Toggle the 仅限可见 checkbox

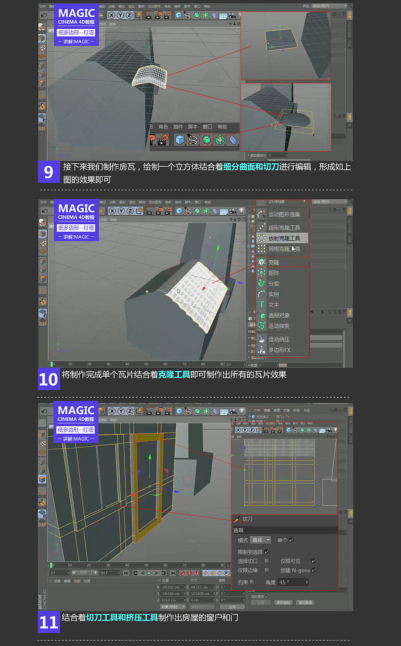[314, 561]
